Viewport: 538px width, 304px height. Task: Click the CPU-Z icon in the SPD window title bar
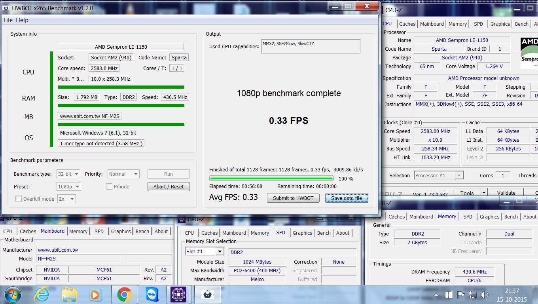[182, 219]
